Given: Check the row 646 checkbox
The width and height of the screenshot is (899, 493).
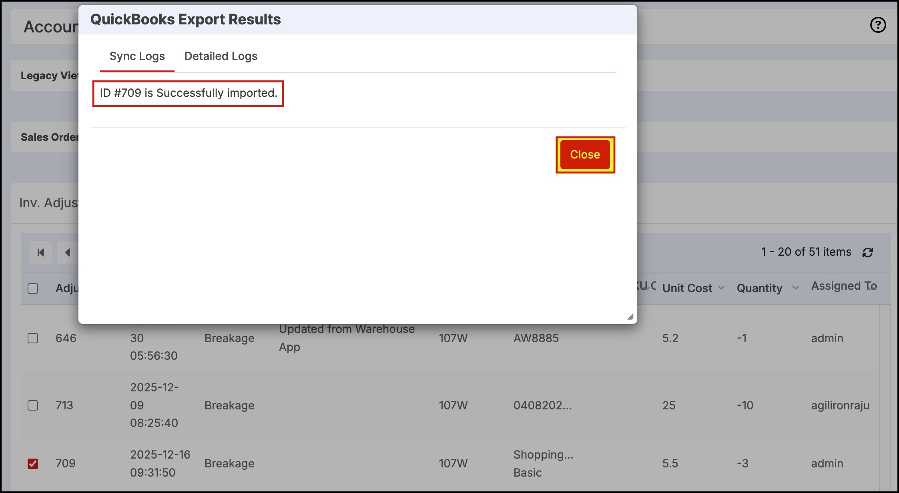Looking at the screenshot, I should tap(33, 338).
